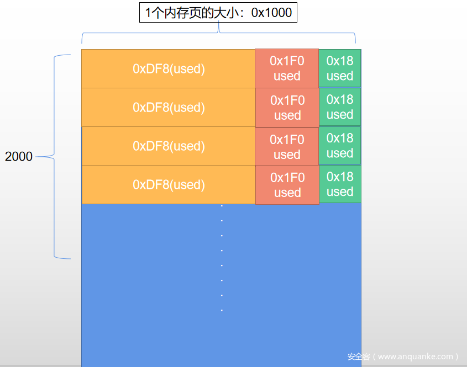Image resolution: width=467 pixels, height=367 pixels.
Task: Select the third row 0xDF8(used) orange block
Action: 169,146
